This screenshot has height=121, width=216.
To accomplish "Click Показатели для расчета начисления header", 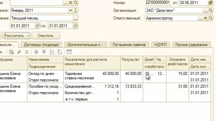I will pos(92,63).
